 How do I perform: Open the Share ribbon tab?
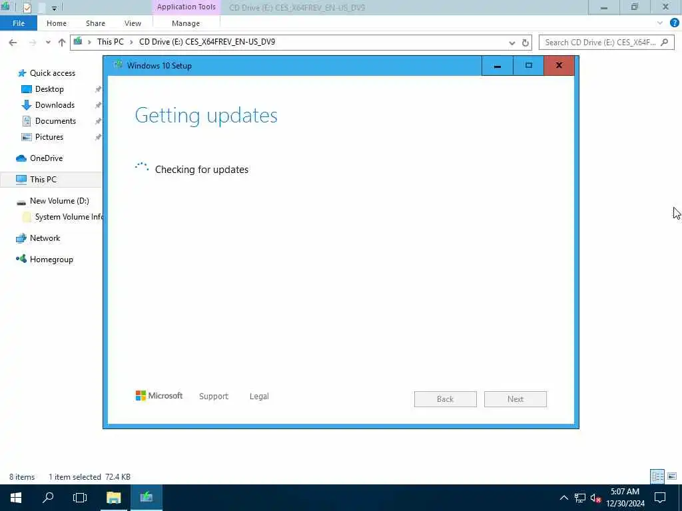point(95,23)
